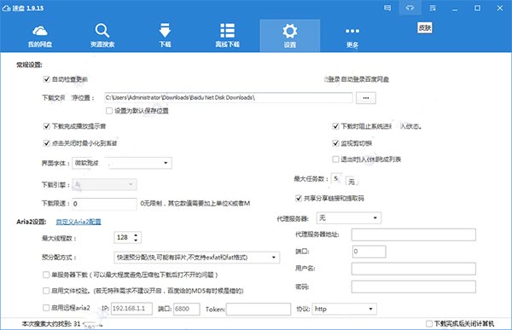The image size is (512, 330).
Task: Click the message icon in title bar
Action: click(387, 8)
